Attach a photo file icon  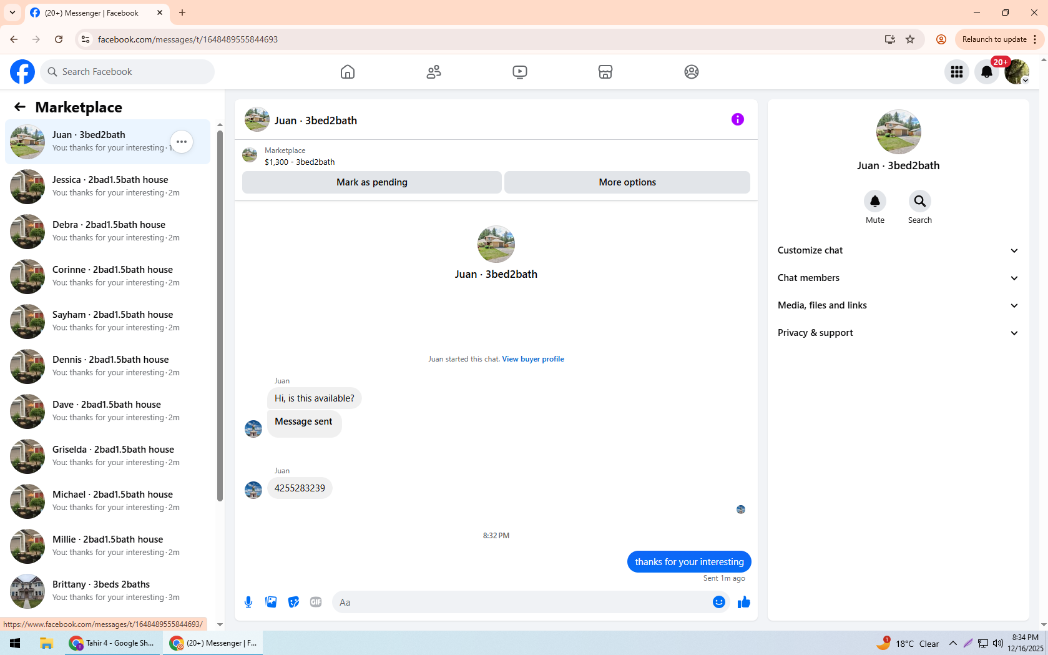click(x=271, y=602)
